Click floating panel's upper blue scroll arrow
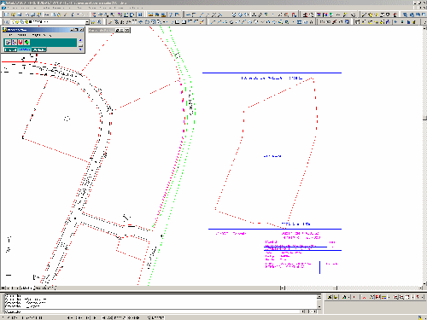This screenshot has width=427, height=320. click(x=80, y=40)
